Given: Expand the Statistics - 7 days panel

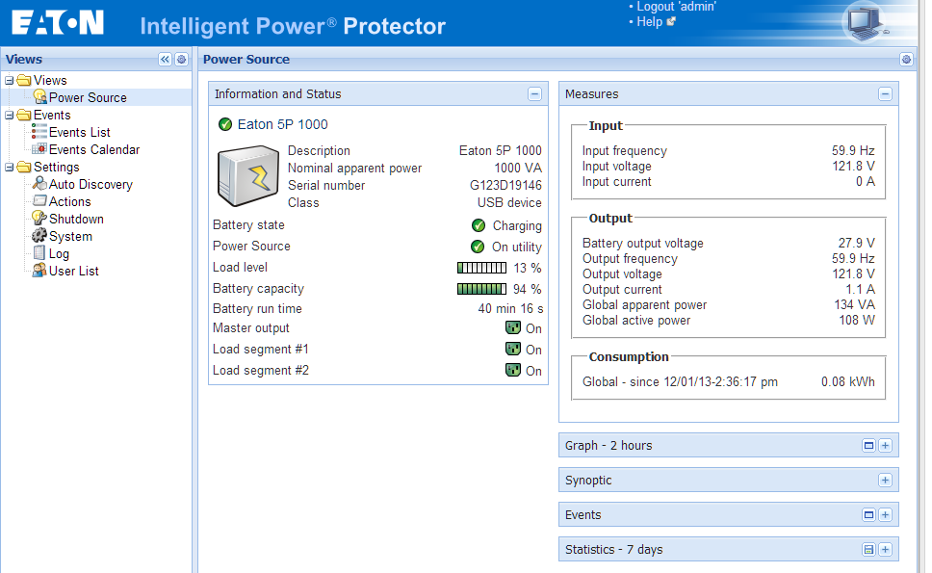Looking at the screenshot, I should [885, 549].
